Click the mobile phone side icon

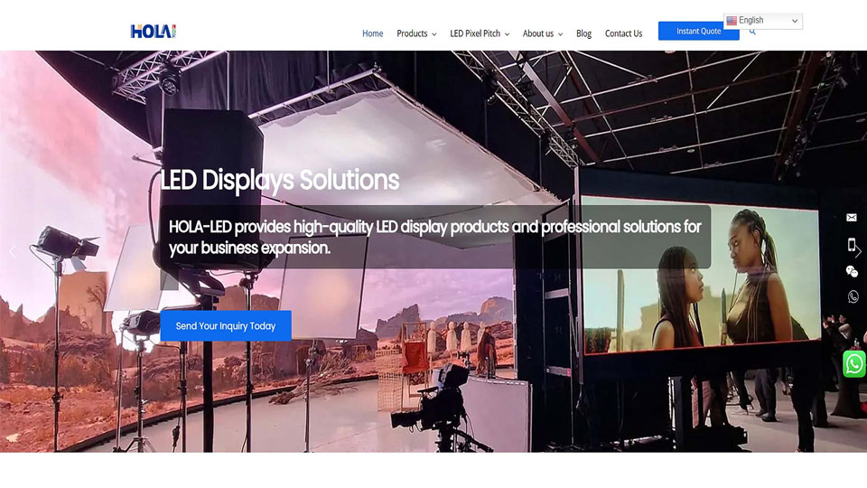[852, 244]
